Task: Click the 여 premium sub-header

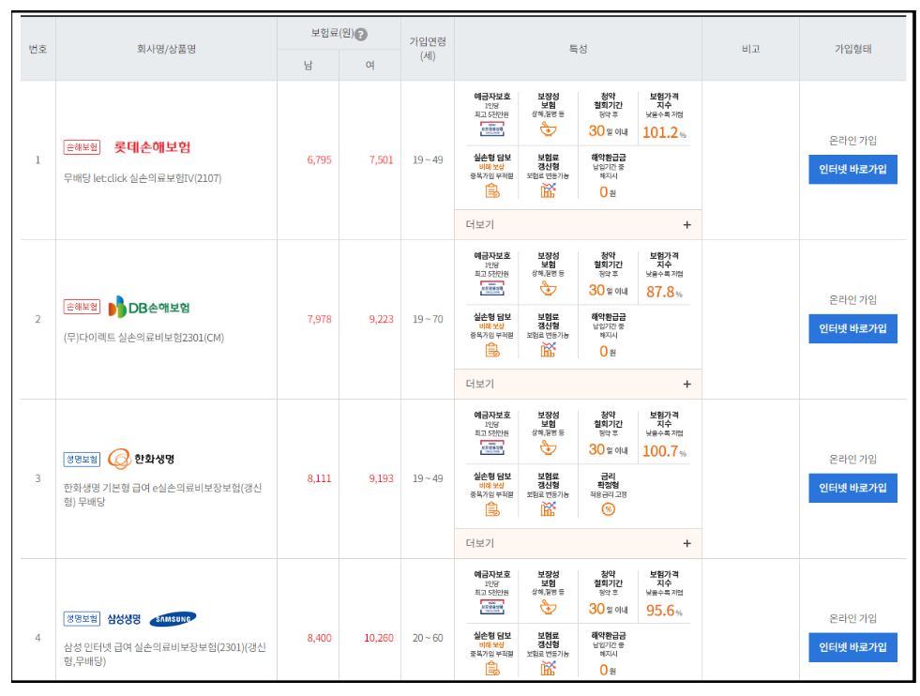Action: (x=370, y=65)
